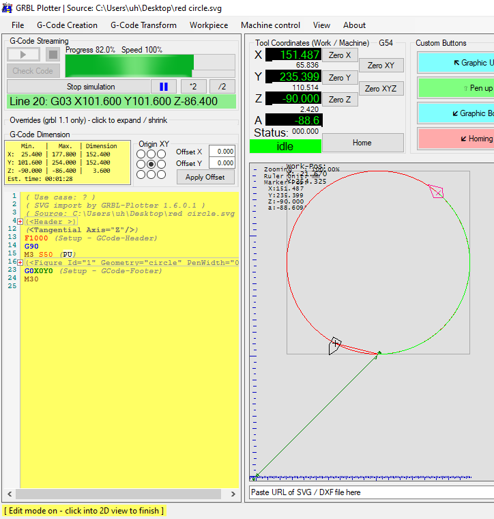This screenshot has height=519, width=494.
Task: Expand the Header fold in G-code editor
Action: pos(20,221)
